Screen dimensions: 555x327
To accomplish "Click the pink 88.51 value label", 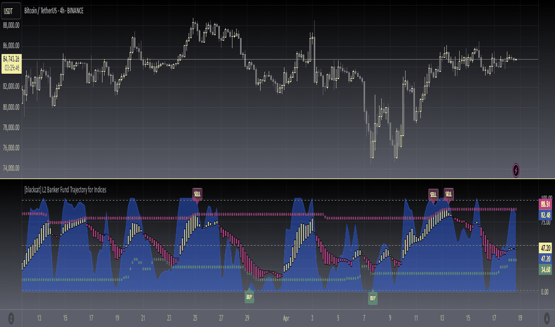I will click(545, 204).
